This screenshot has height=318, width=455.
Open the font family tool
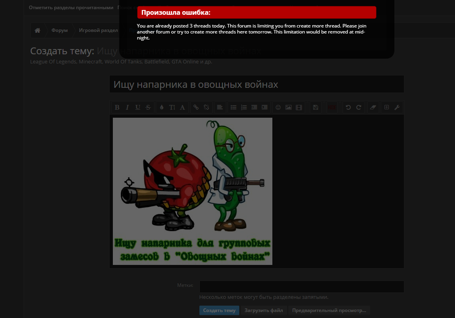pos(183,107)
